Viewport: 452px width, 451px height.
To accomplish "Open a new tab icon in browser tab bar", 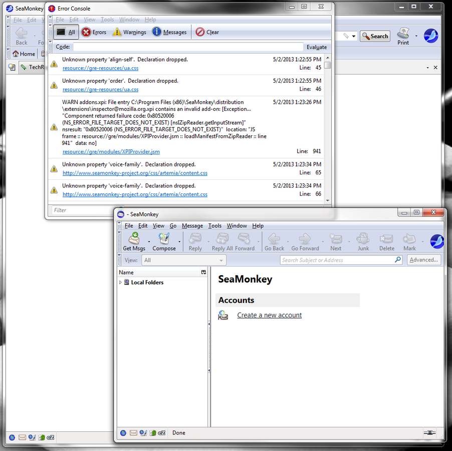I will (12, 67).
